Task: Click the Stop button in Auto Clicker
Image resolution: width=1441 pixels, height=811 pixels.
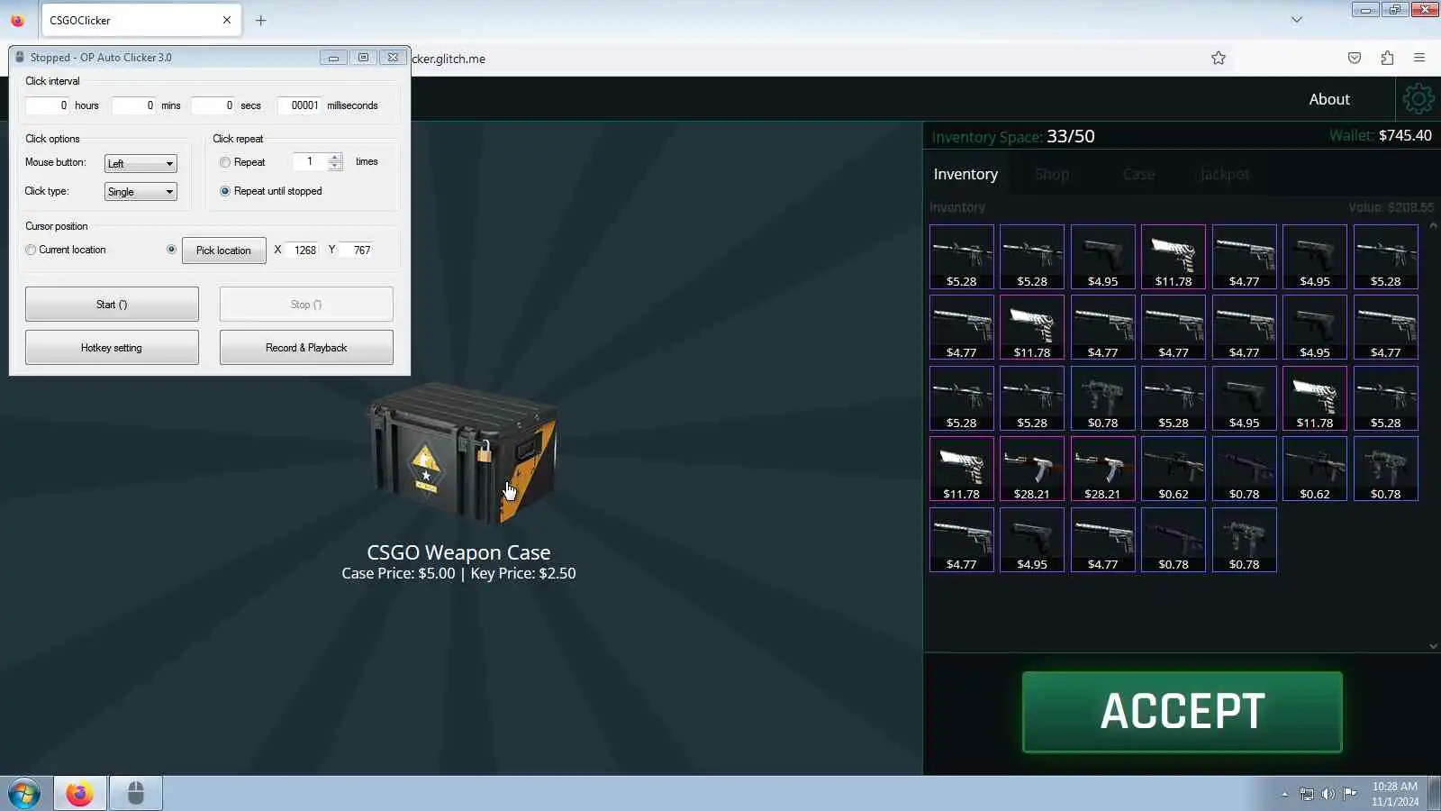Action: (x=306, y=304)
